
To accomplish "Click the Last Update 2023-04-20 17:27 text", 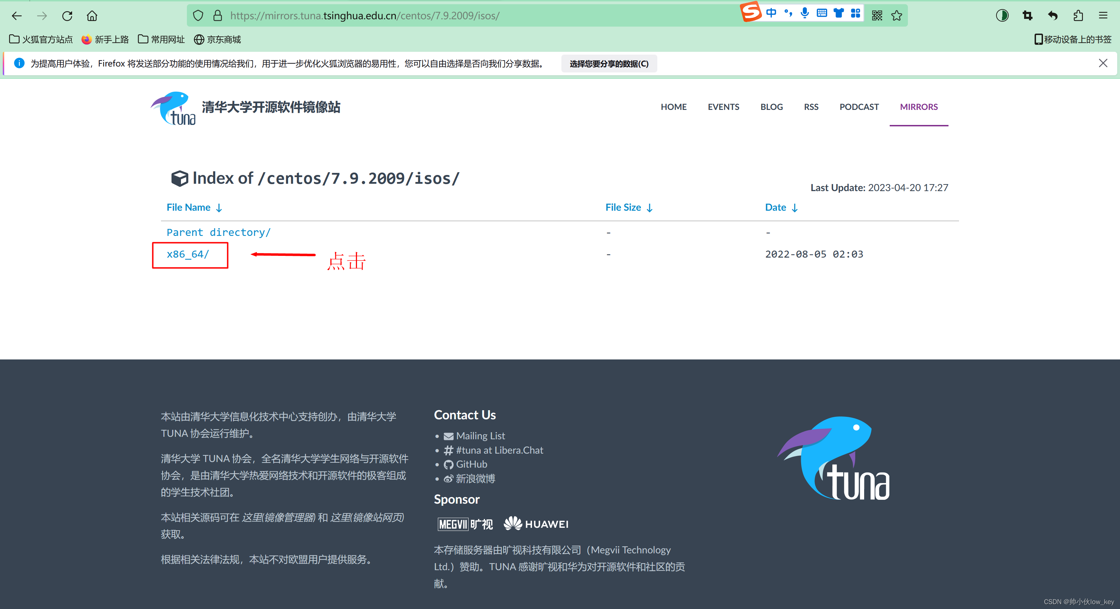I will pyautogui.click(x=879, y=188).
